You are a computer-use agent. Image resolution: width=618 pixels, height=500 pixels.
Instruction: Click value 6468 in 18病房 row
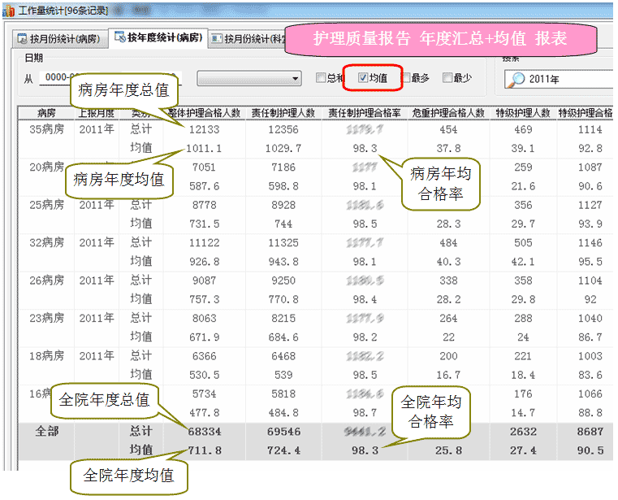click(x=283, y=356)
